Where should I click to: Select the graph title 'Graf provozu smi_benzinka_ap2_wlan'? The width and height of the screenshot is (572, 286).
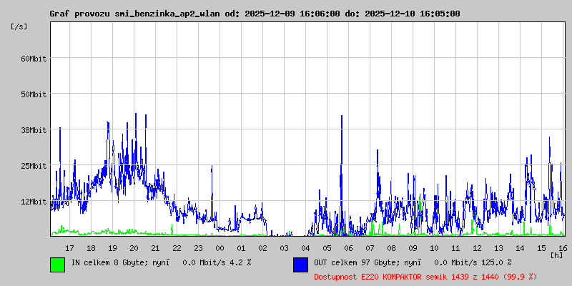point(135,14)
